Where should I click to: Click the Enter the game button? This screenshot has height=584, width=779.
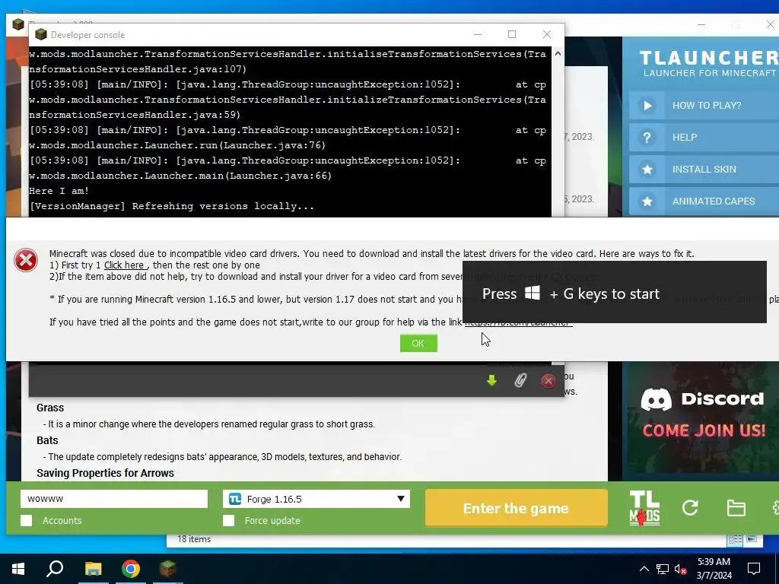point(517,508)
